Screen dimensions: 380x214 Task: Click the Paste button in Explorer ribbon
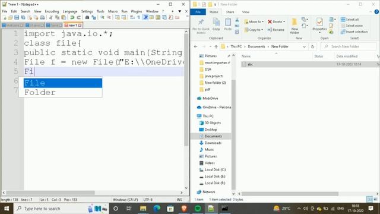click(228, 24)
